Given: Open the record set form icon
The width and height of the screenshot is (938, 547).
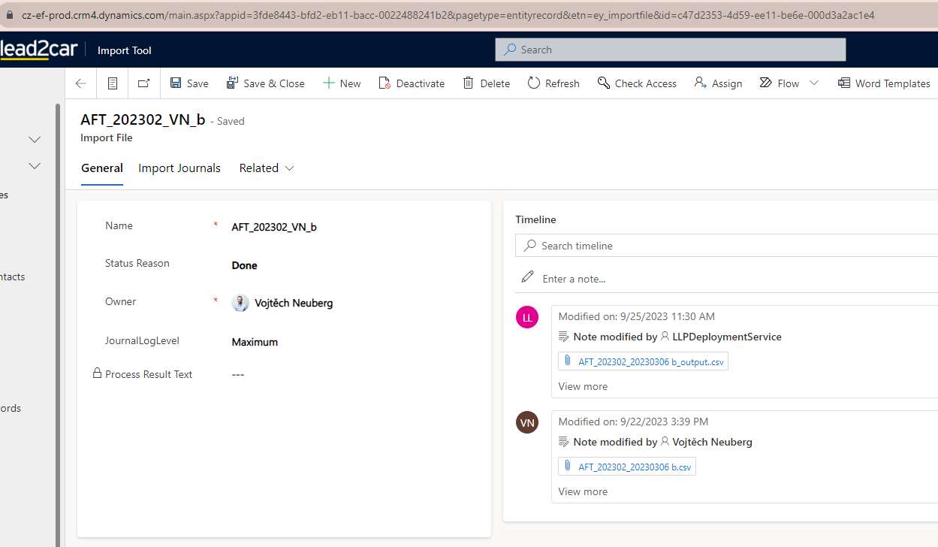Looking at the screenshot, I should 113,83.
